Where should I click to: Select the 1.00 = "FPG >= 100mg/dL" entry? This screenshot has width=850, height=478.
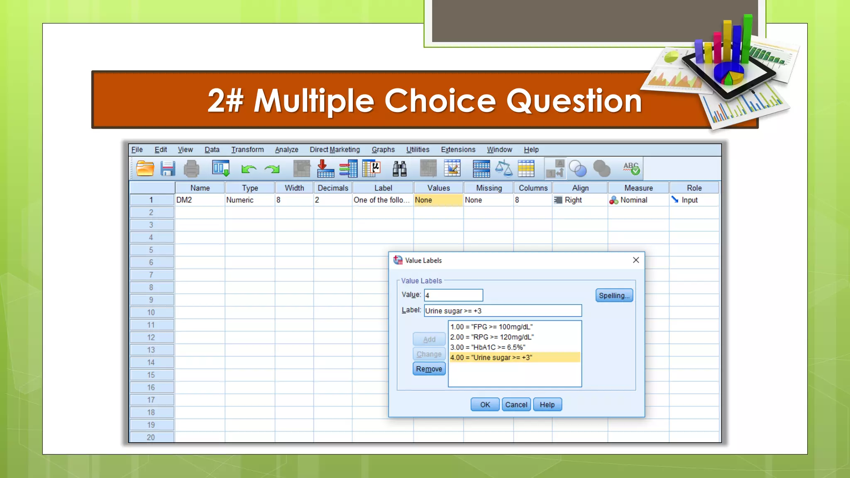point(515,327)
